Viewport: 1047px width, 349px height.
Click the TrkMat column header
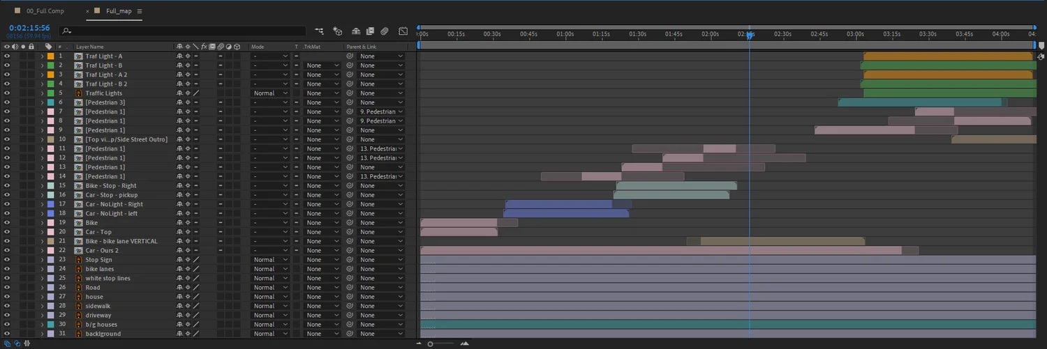311,47
